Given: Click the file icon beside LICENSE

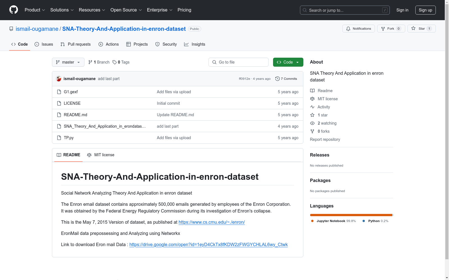Looking at the screenshot, I should (59, 103).
